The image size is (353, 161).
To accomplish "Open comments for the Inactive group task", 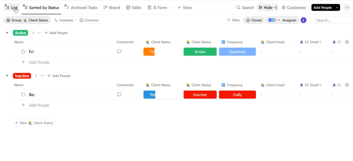I will [x=119, y=95].
